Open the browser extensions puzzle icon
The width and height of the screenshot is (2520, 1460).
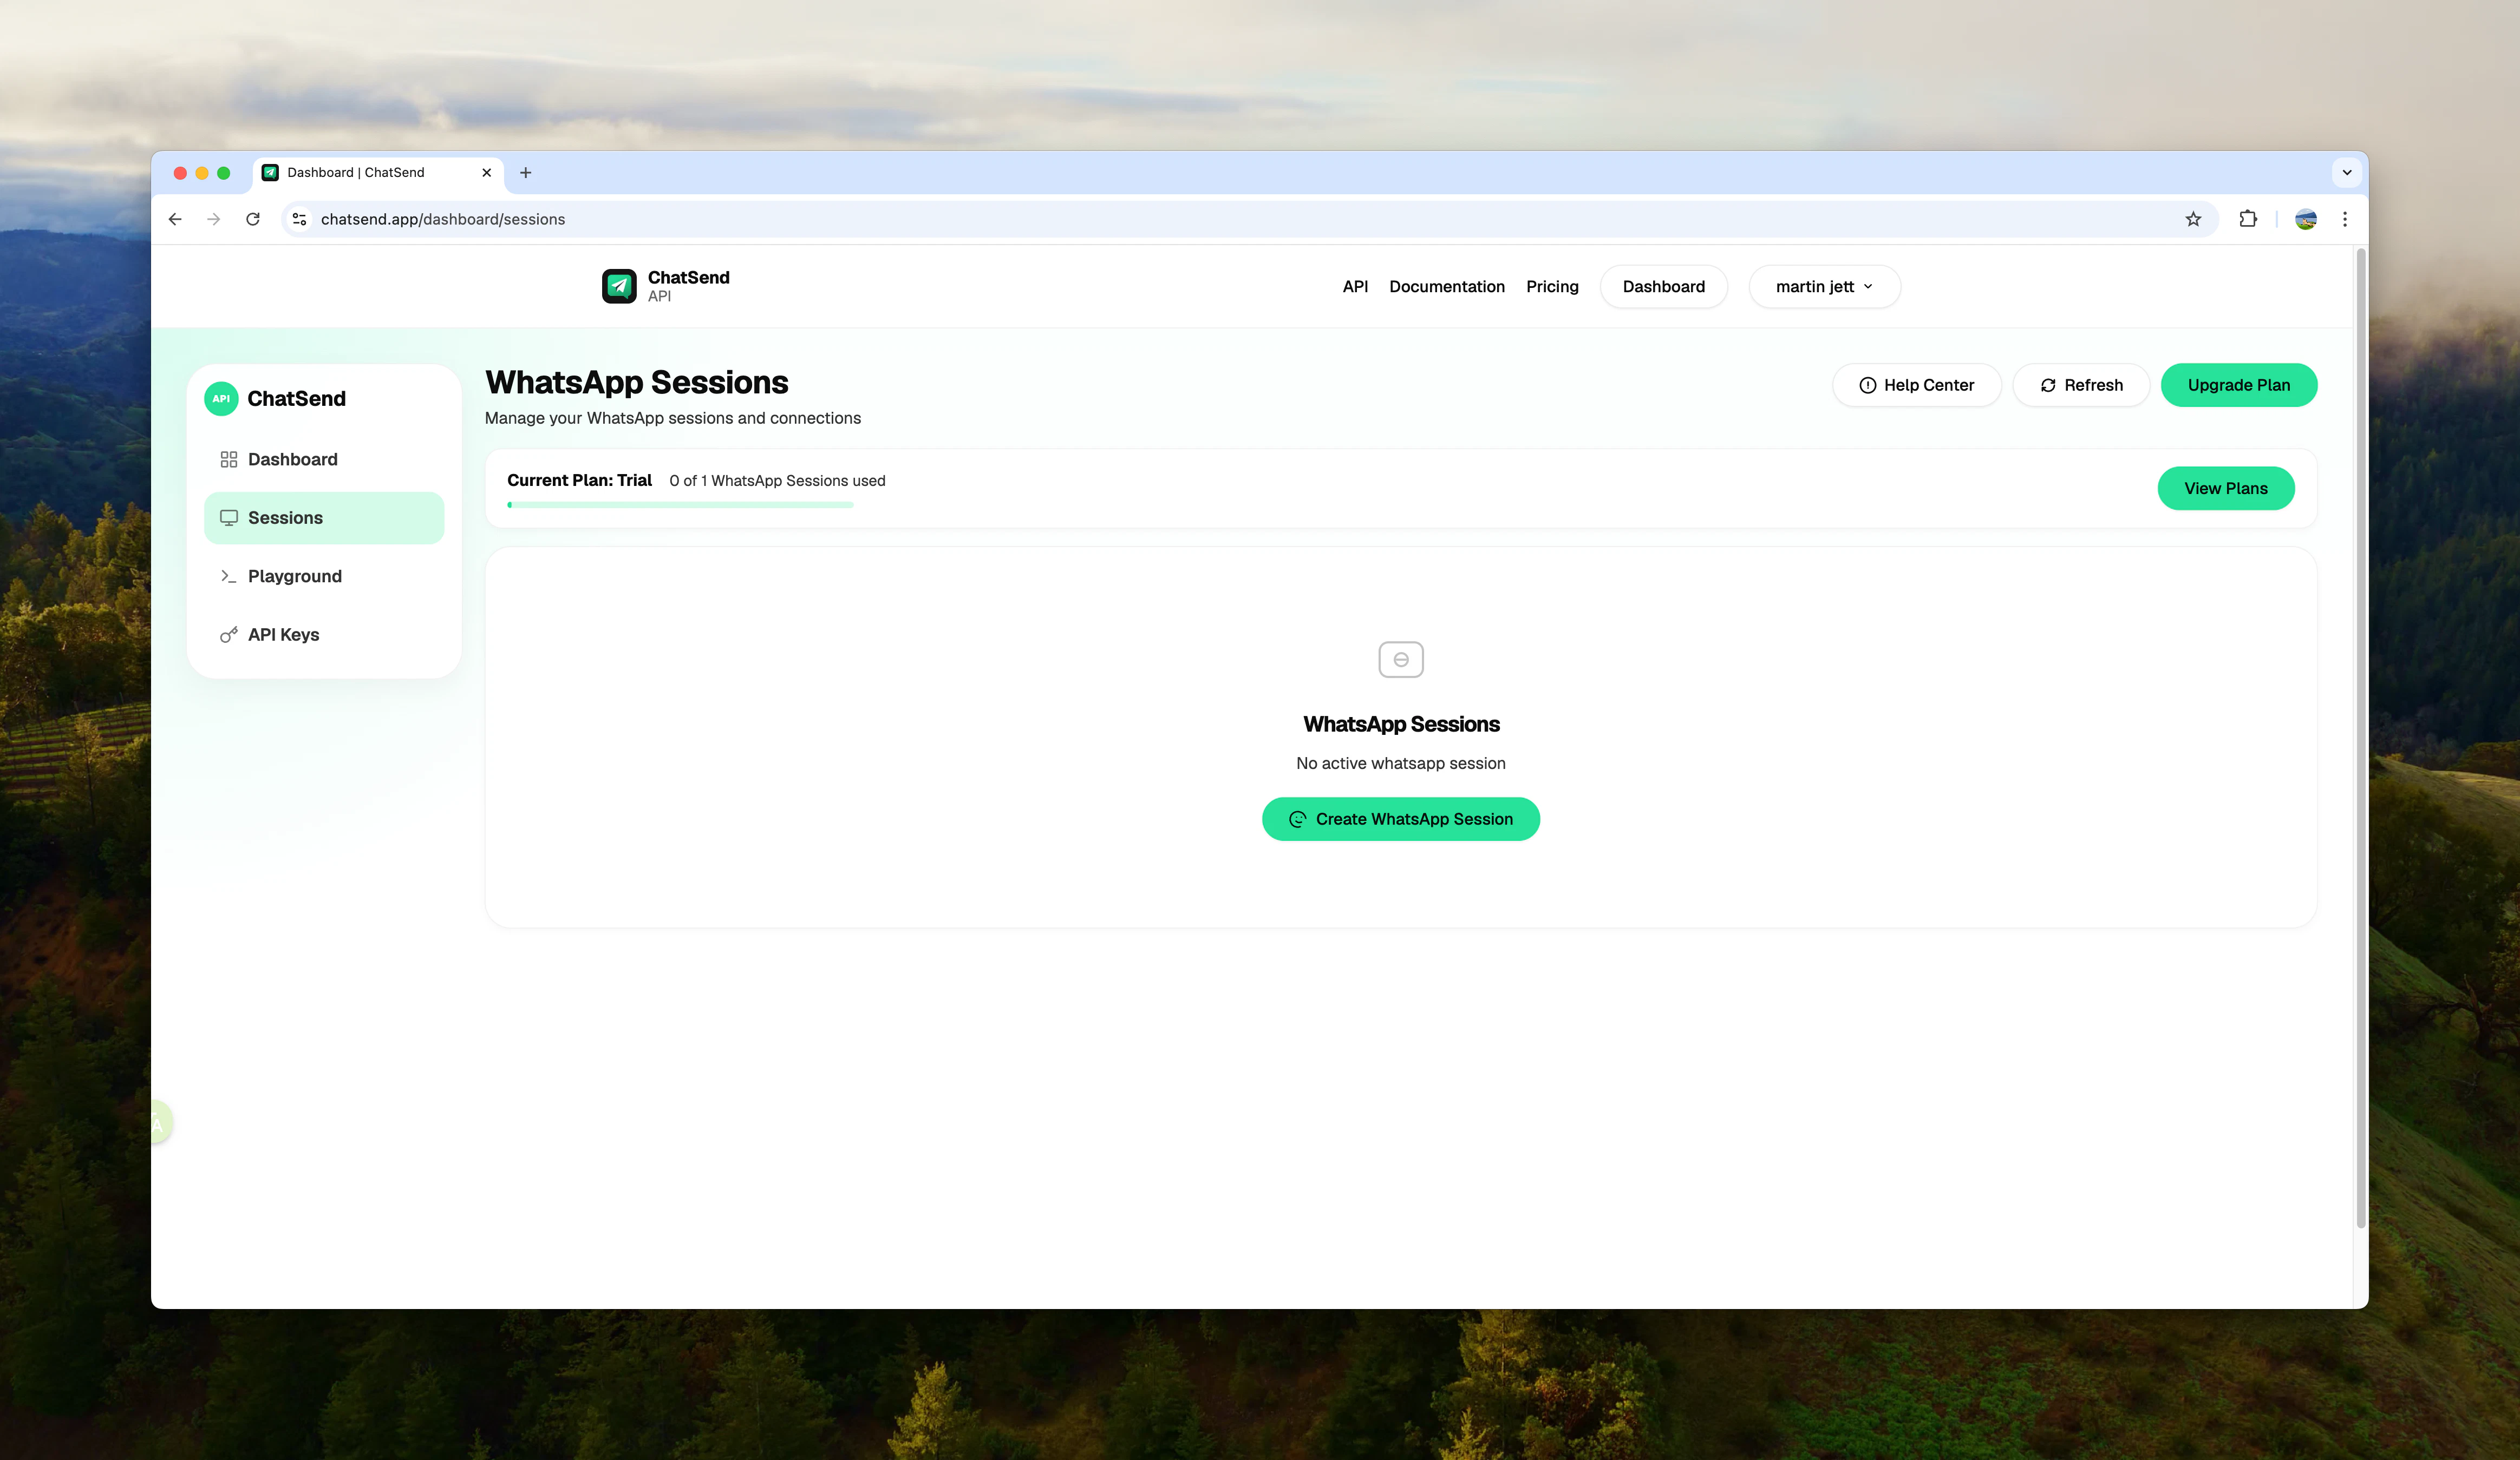point(2248,219)
